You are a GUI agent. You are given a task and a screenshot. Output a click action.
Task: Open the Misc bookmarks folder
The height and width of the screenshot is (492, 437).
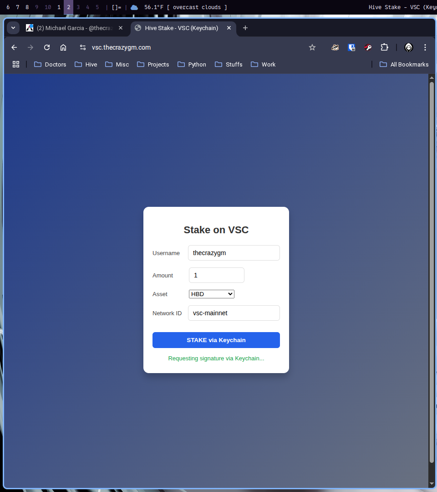[x=117, y=64]
